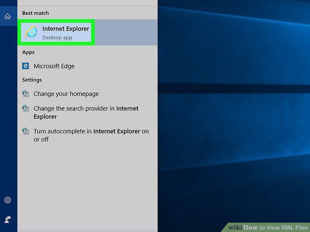Open the Settings gear in the sidebar
310x232 pixels.
(x=8, y=200)
